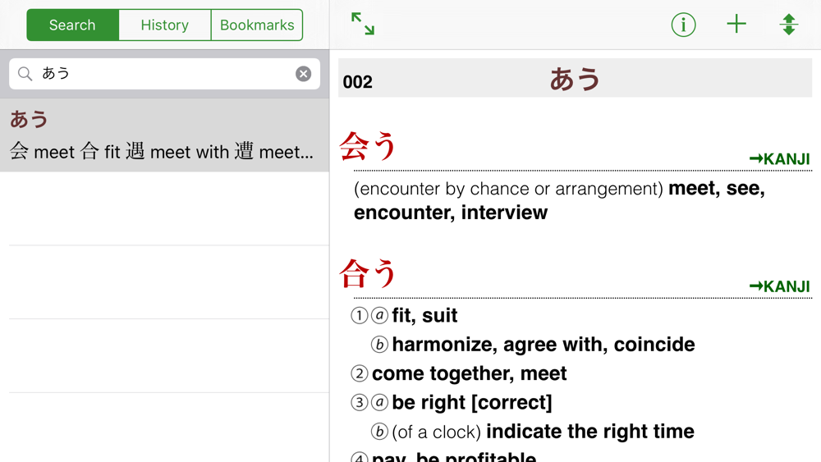Screen dimensions: 821x462
Task: Click the up-down arrows collapse icon
Action: coord(788,24)
